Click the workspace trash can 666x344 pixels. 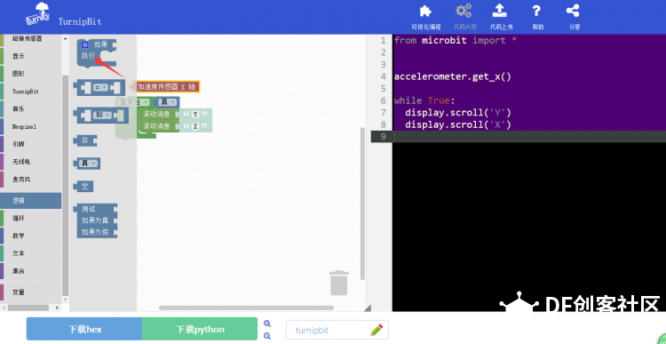tap(339, 283)
